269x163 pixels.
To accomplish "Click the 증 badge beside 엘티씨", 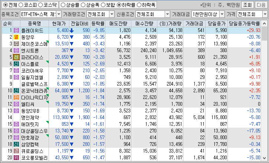I will [16, 104].
